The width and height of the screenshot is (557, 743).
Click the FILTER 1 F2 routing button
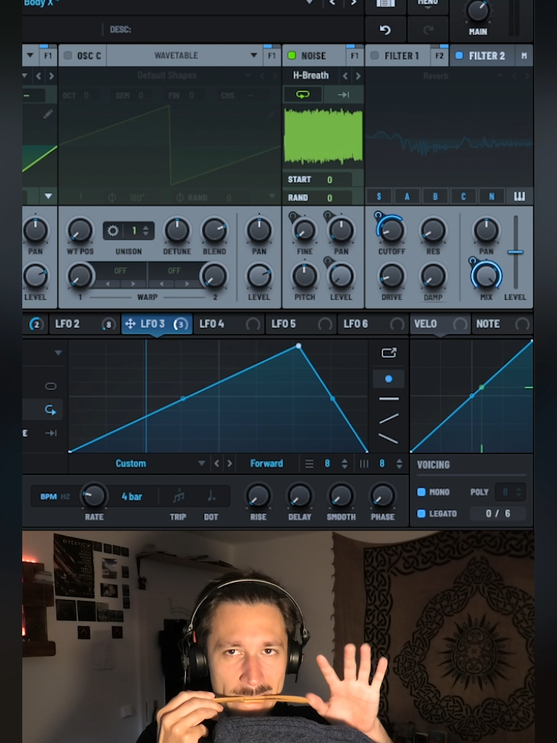[439, 55]
